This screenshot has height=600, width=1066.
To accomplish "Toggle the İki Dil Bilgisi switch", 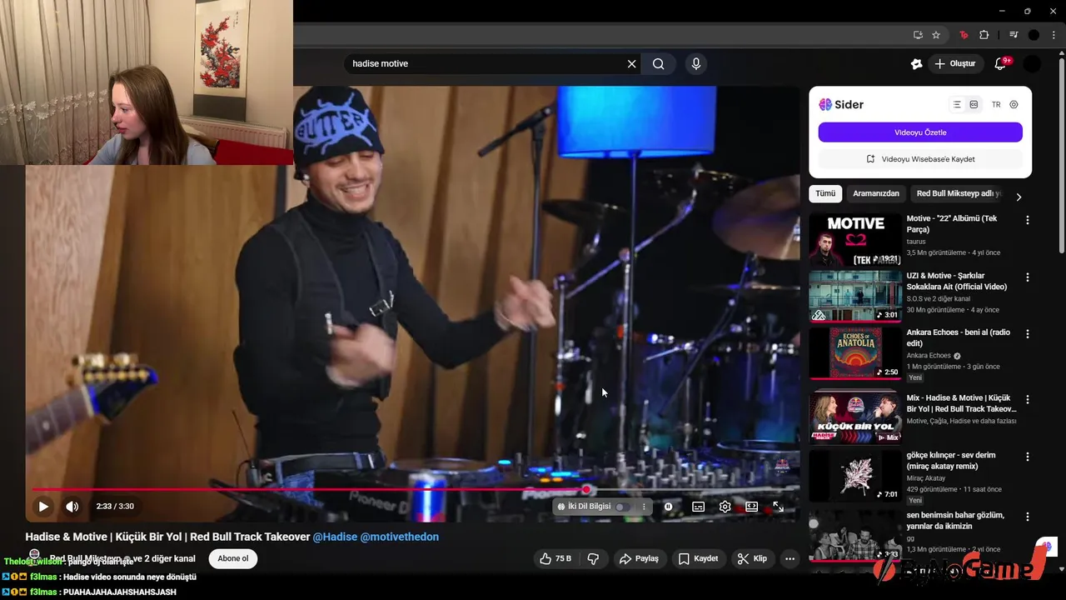I will pyautogui.click(x=624, y=506).
